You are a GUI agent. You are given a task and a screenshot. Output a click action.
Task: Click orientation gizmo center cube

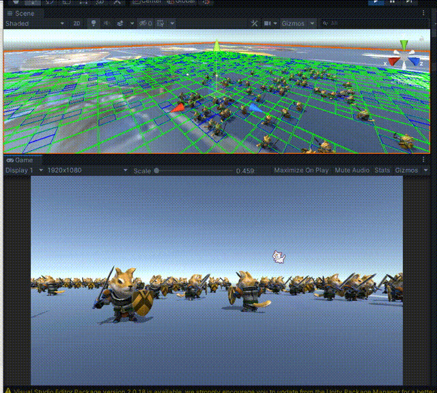[x=404, y=57]
